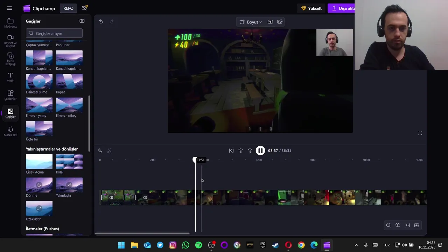Select the Kapat transition thumbnail
This screenshot has width=448, height=252.
(x=69, y=81)
